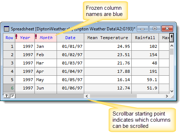Viewport: 180px width, 134px height.
Task: Click the Row header cell
Action: (9, 38)
